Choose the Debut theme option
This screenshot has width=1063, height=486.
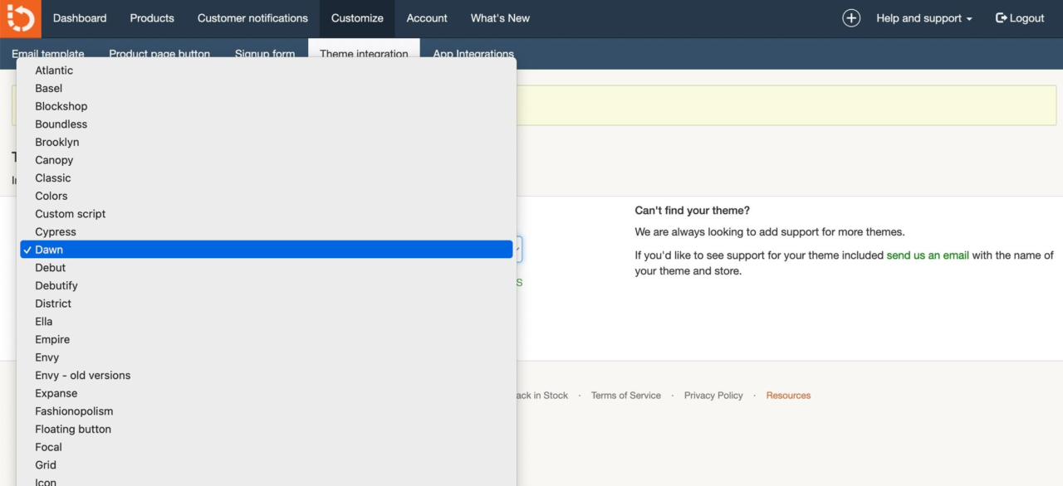coord(267,268)
